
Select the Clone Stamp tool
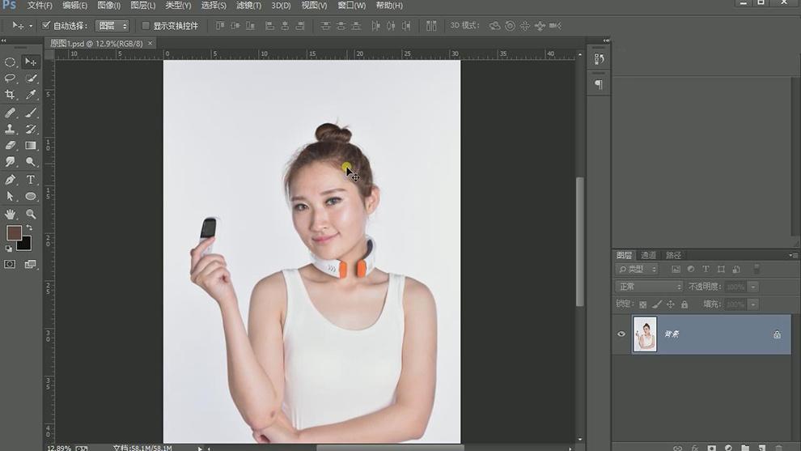pyautogui.click(x=10, y=130)
